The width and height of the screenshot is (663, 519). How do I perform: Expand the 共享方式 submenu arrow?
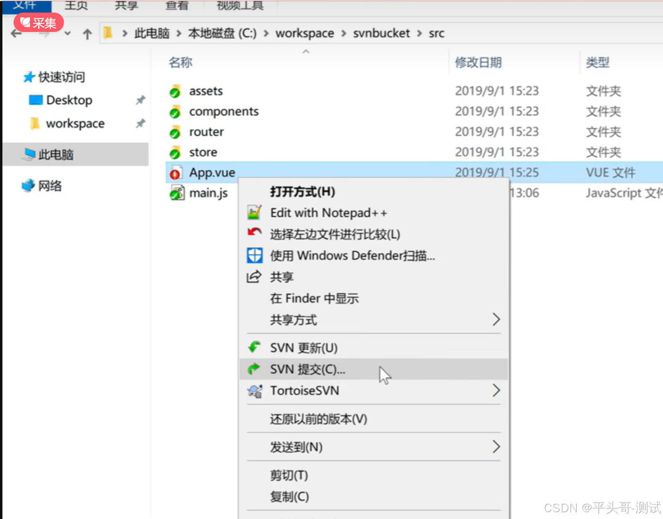pos(496,319)
